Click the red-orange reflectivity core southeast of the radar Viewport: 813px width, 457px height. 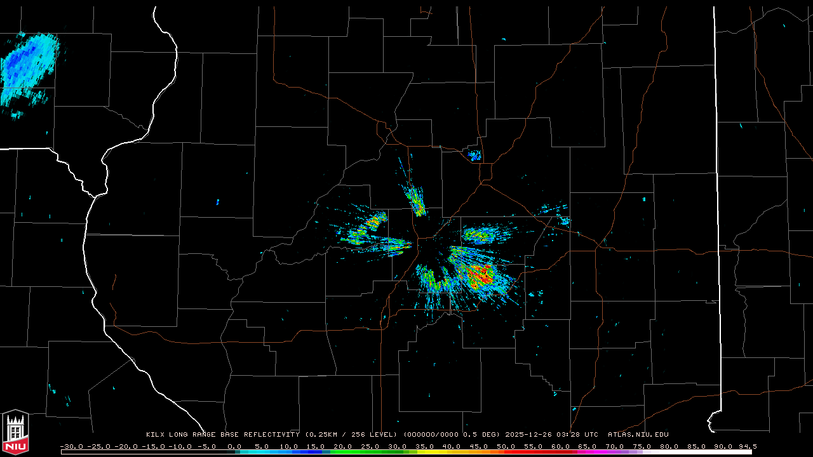[x=481, y=274]
